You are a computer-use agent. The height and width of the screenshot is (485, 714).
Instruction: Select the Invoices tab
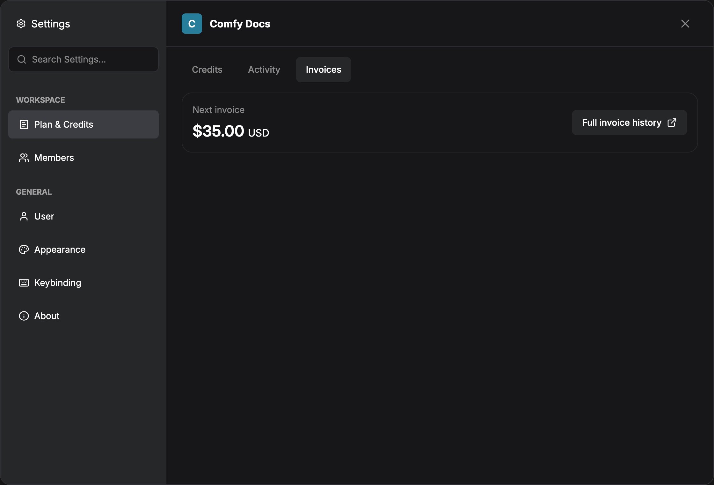pos(324,70)
